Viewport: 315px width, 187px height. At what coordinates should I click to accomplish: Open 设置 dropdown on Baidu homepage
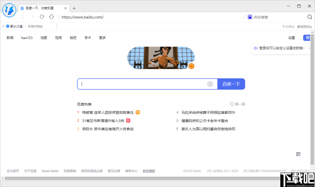[292, 38]
